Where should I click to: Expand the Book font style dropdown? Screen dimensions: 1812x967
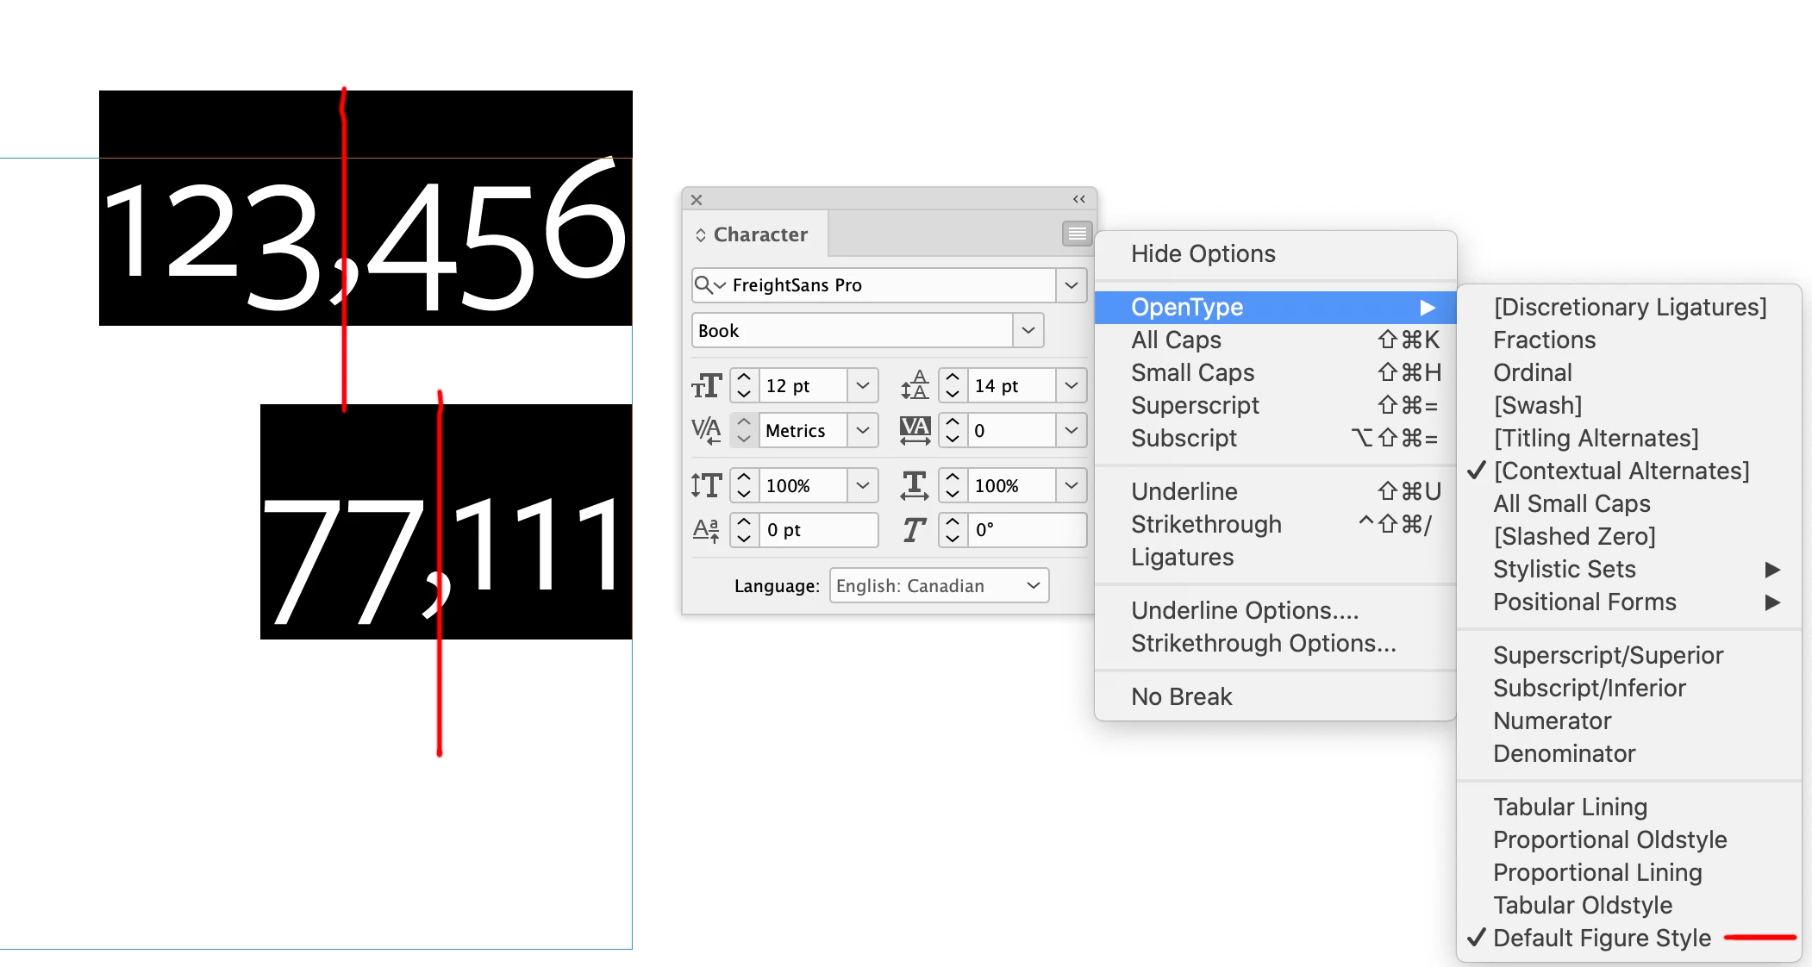click(1028, 331)
